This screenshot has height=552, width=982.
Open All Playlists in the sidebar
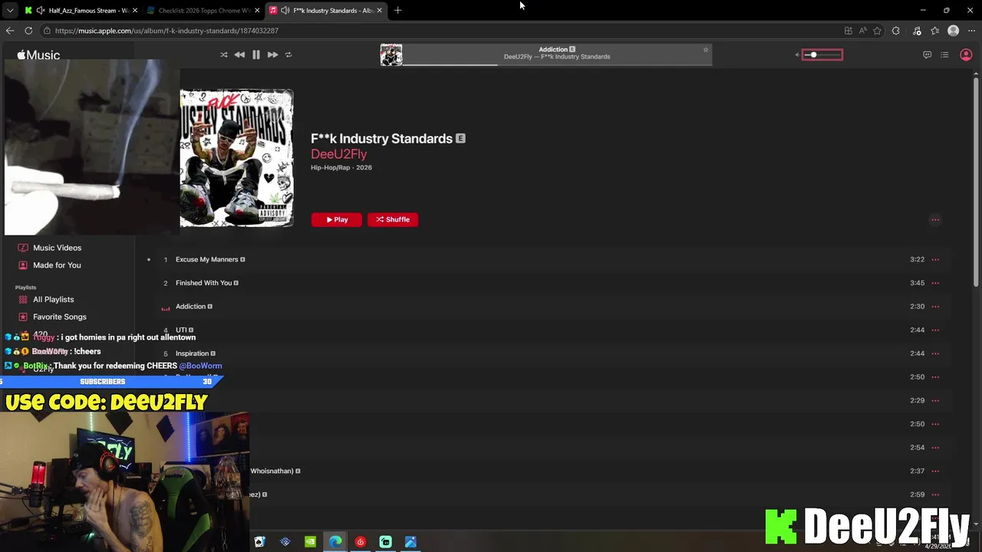click(x=54, y=299)
